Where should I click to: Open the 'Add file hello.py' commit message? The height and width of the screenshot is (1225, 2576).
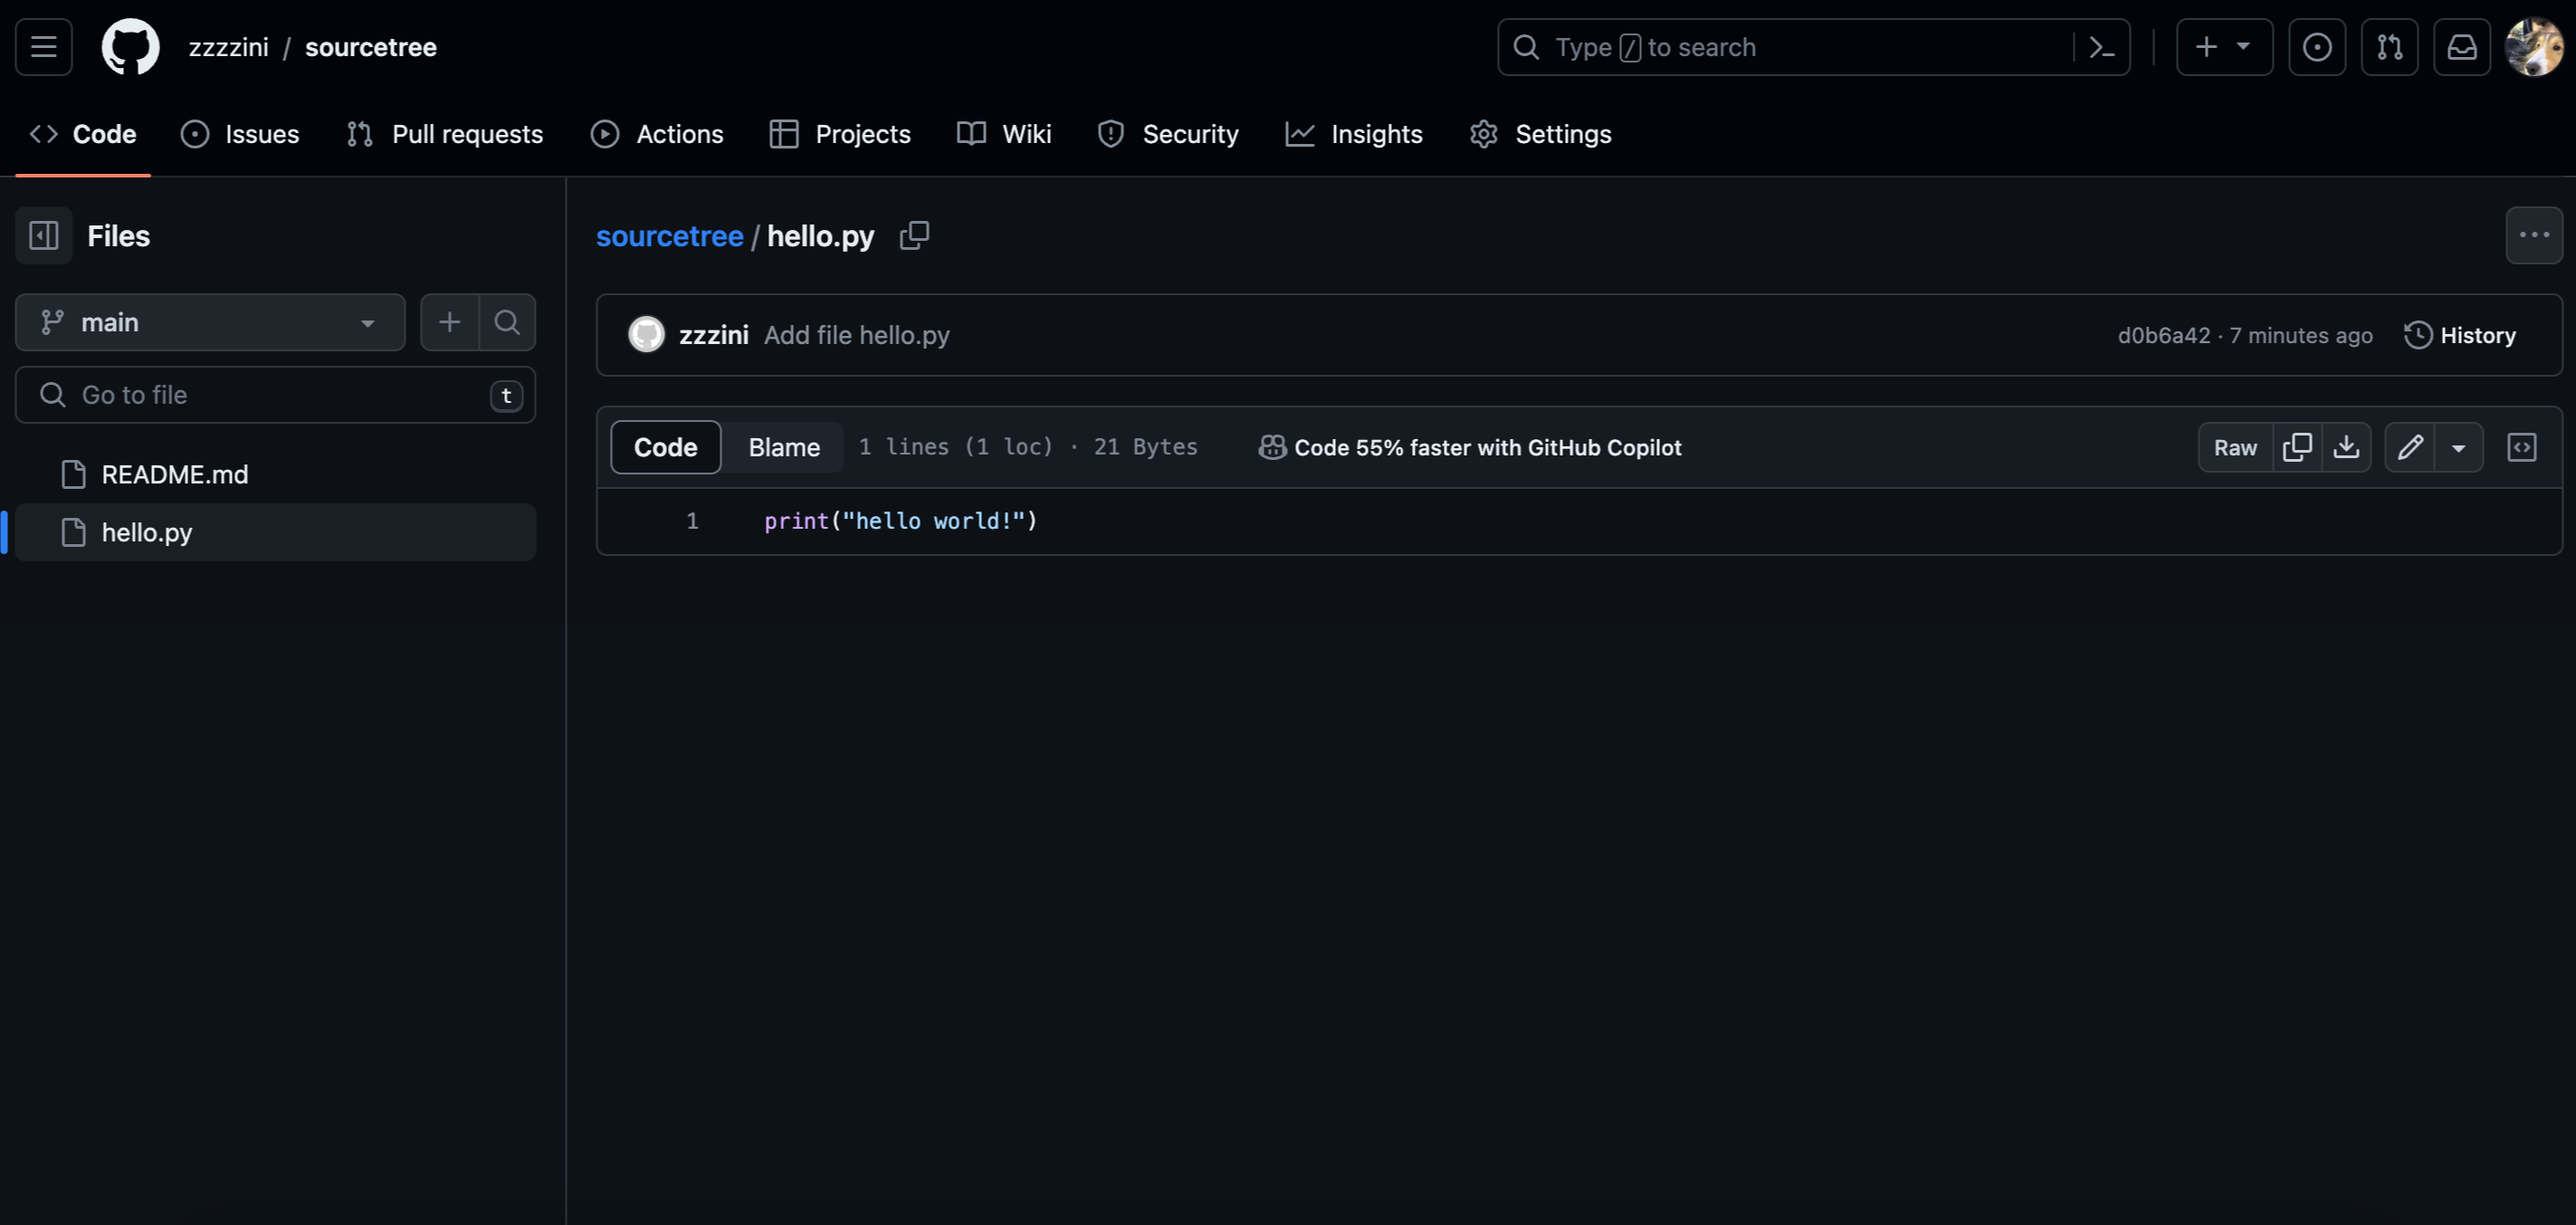click(857, 335)
